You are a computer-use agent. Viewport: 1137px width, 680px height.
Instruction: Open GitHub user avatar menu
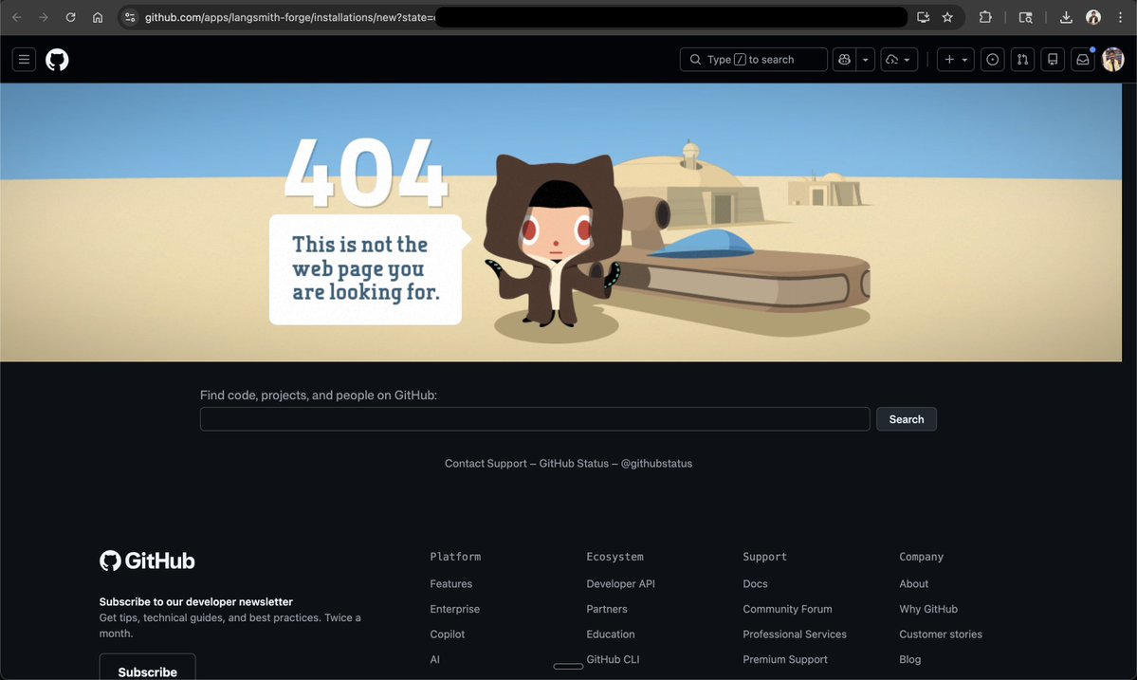[x=1112, y=60]
